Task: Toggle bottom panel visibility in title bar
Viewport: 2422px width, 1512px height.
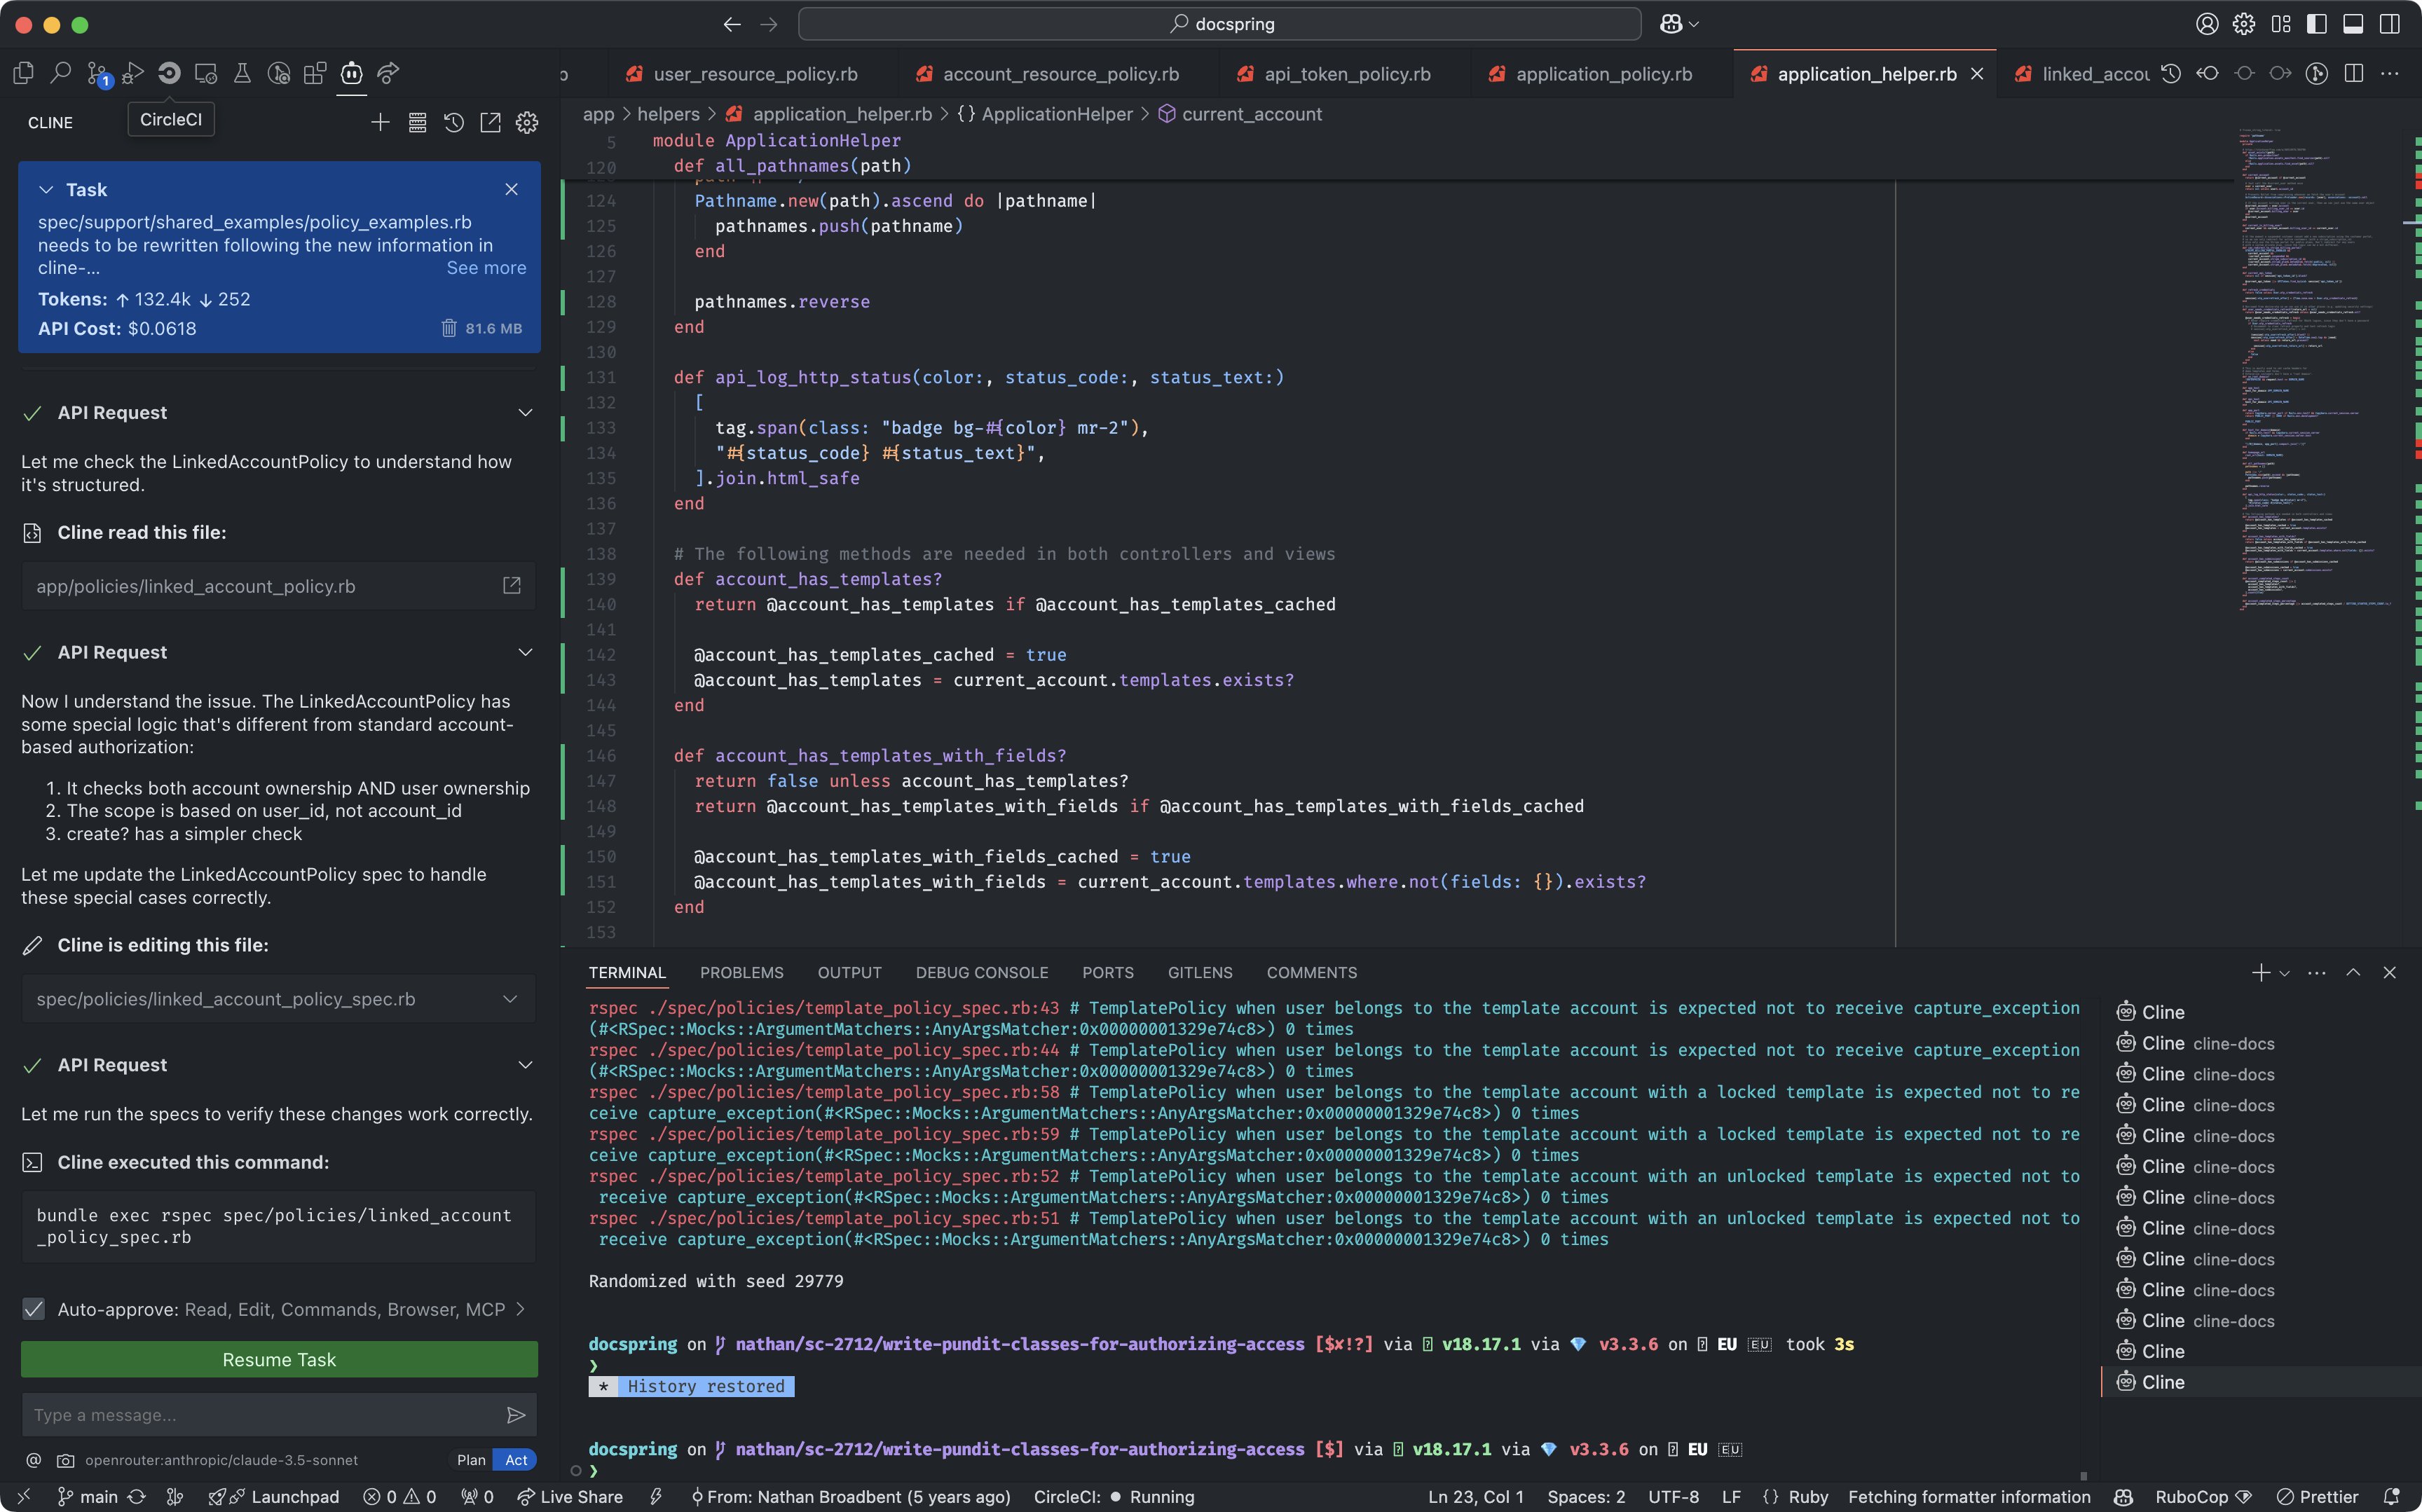Action: [x=2354, y=24]
